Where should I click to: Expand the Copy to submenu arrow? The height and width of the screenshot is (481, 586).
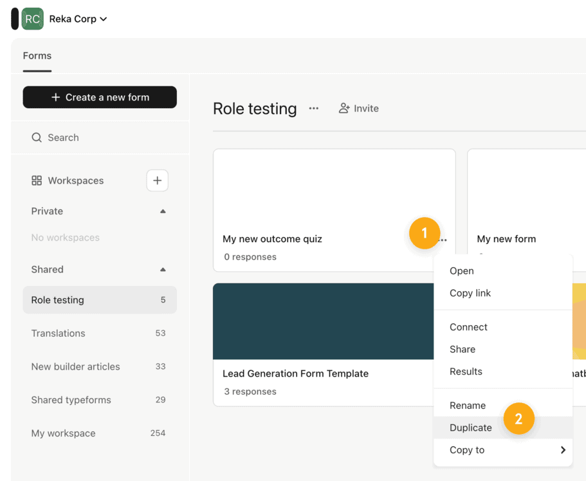[562, 450]
